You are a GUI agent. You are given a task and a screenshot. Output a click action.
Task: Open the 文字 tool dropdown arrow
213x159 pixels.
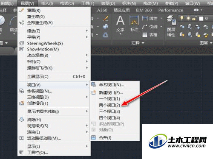(120, 34)
